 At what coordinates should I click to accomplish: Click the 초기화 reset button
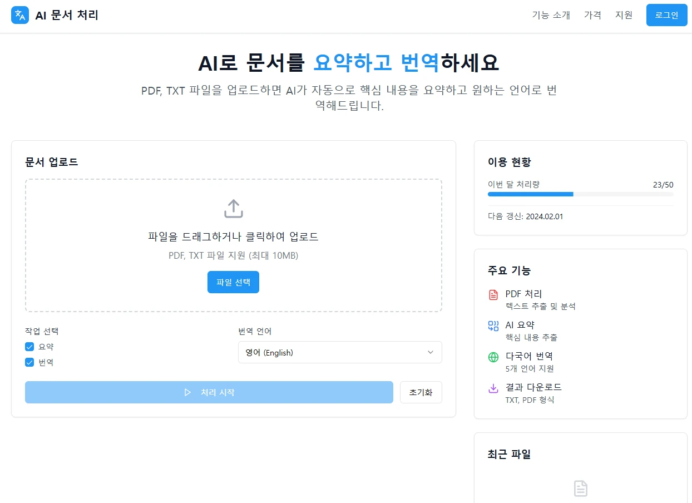tap(421, 392)
